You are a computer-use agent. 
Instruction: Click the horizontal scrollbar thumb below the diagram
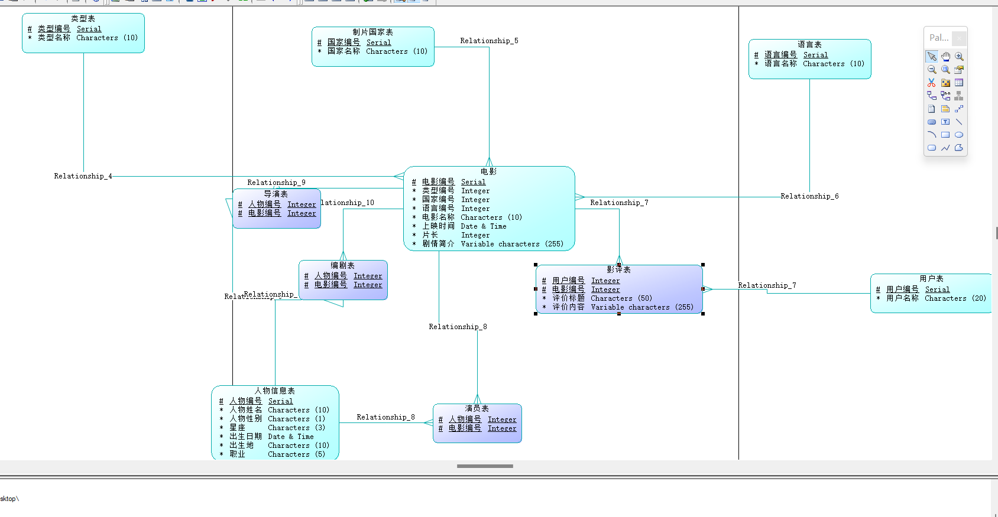coord(485,466)
